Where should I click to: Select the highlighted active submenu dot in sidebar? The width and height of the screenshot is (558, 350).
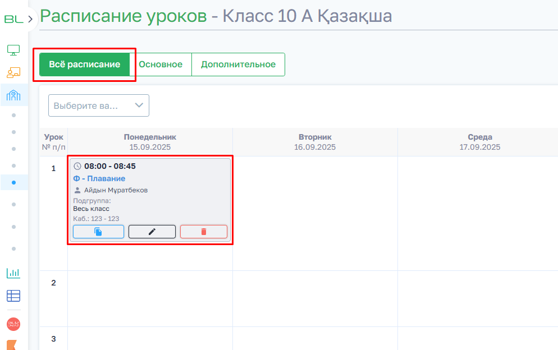coord(13,182)
